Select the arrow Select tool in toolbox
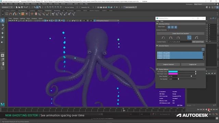Viewport: 219px width, 123px height. [2, 20]
